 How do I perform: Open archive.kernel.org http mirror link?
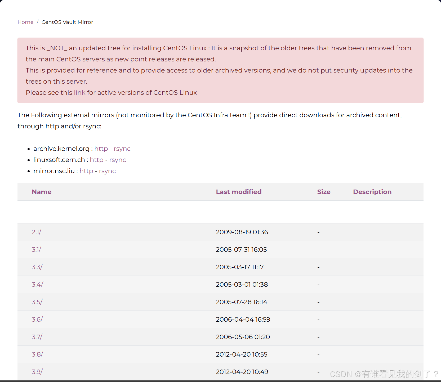coord(101,149)
